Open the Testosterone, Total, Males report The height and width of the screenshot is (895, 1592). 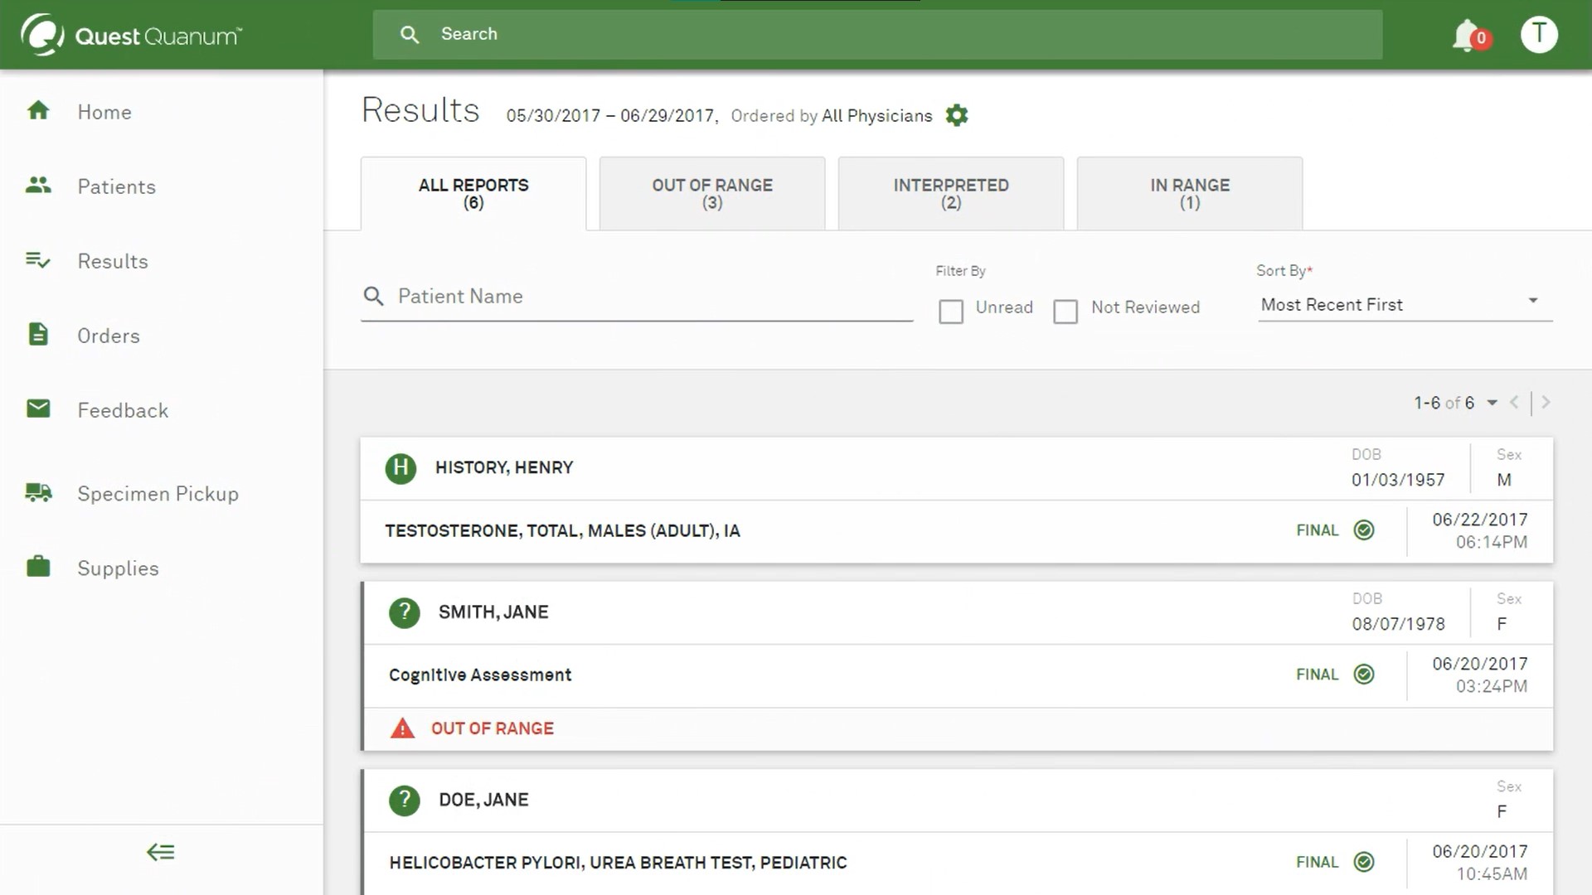[562, 530]
